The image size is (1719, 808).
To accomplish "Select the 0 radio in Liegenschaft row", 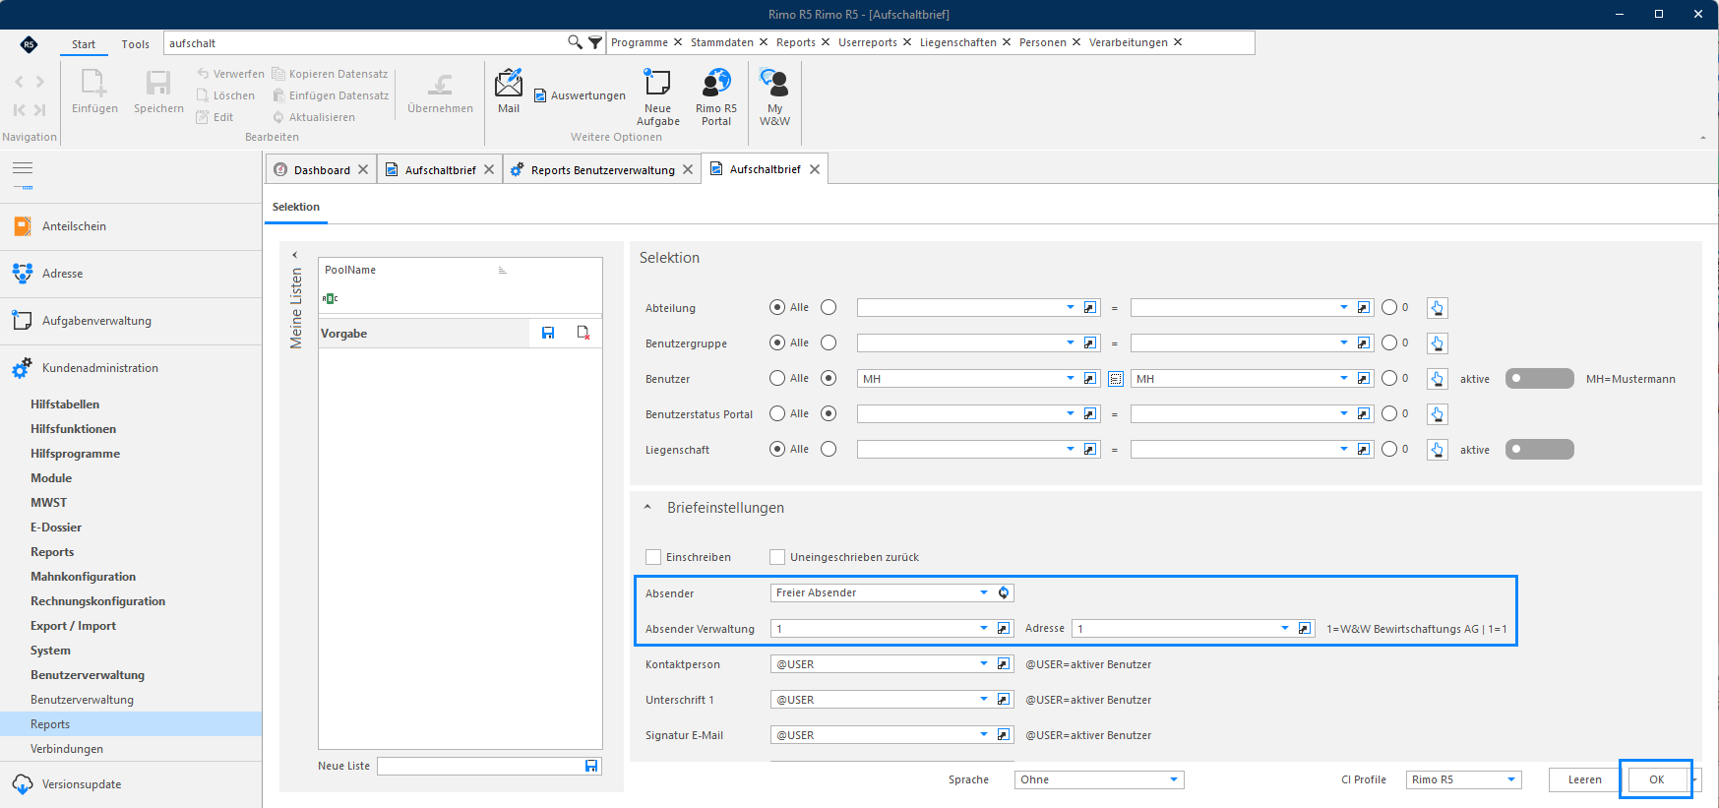I will pyautogui.click(x=1389, y=449).
